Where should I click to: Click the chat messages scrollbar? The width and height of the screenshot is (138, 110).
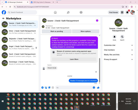coord(99,70)
